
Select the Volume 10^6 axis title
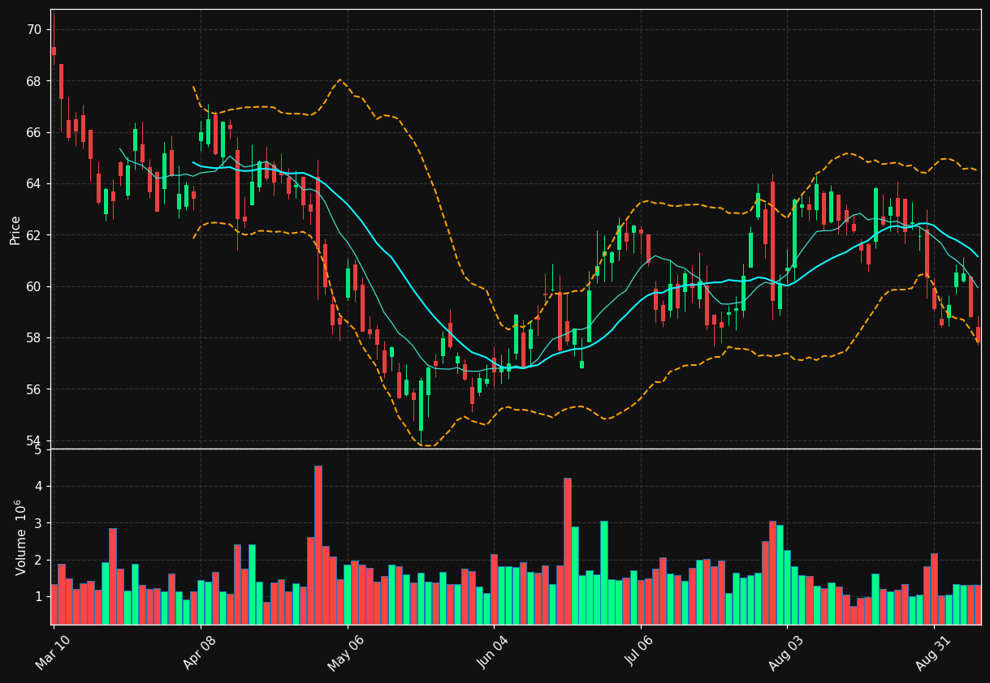(20, 537)
